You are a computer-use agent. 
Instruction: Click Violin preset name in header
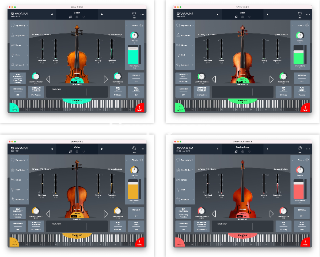click(77, 13)
